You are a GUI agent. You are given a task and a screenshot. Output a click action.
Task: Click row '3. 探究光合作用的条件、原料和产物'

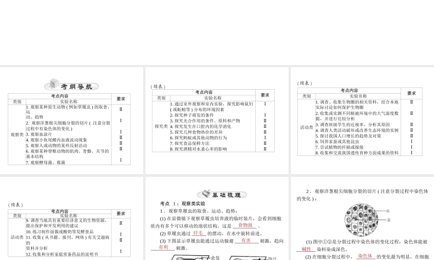point(205,121)
